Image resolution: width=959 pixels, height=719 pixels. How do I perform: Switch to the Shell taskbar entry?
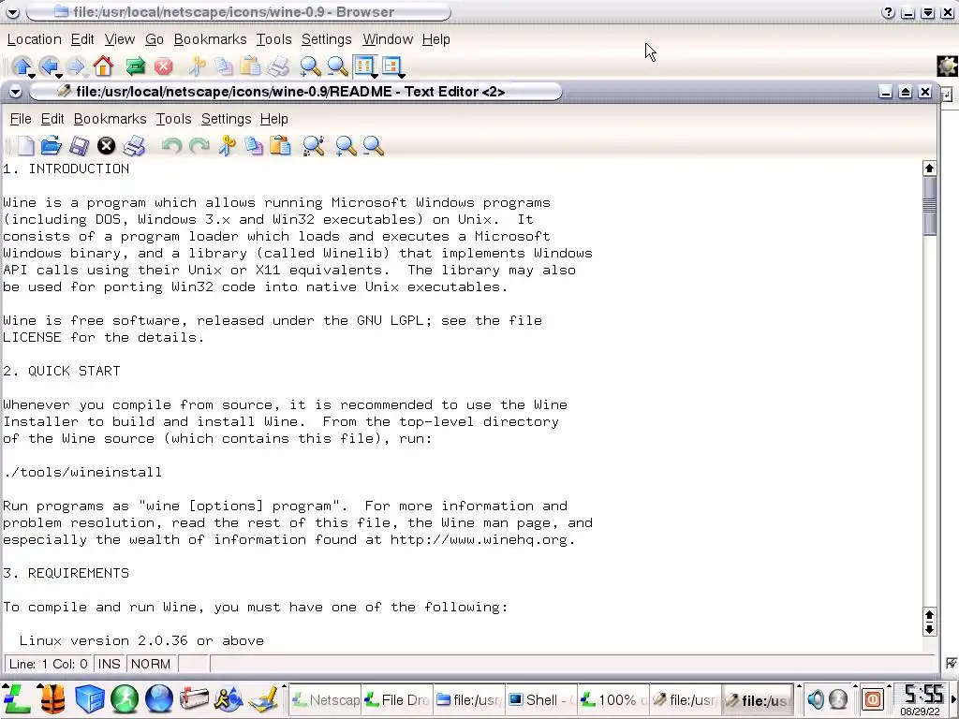point(541,699)
